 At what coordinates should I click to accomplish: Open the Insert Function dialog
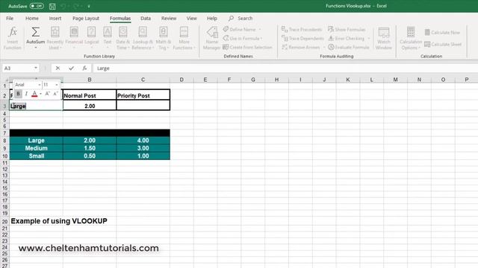tap(13, 38)
